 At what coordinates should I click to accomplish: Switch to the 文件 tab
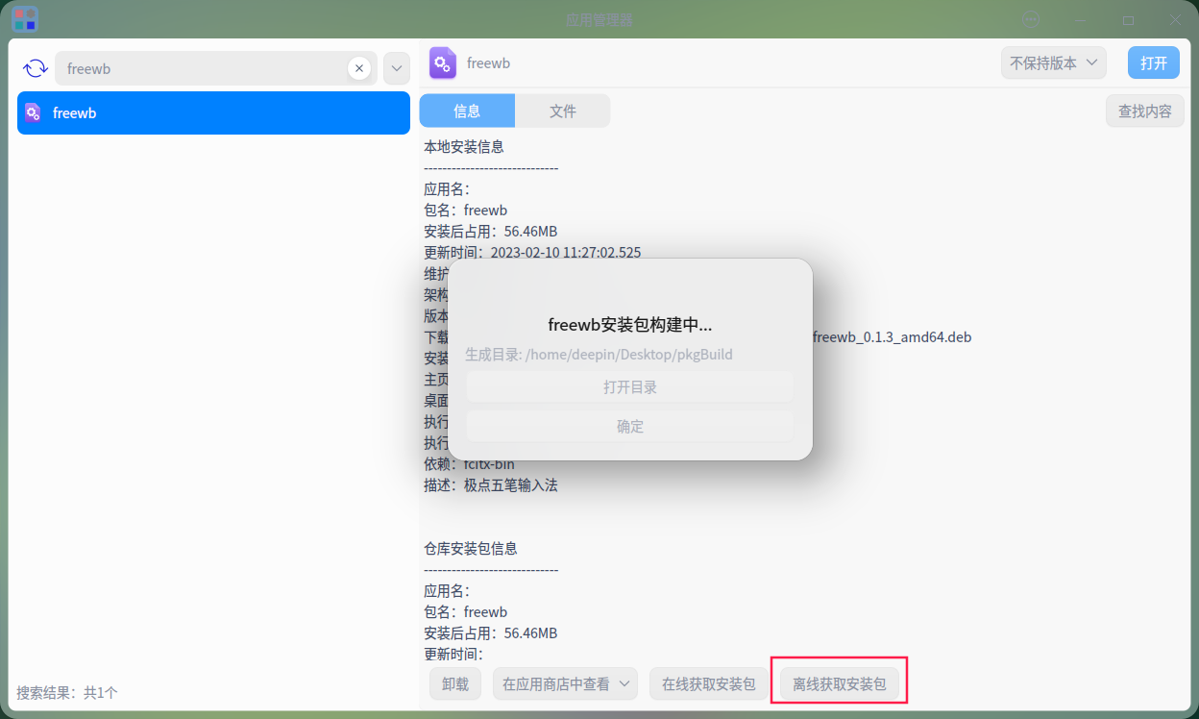click(562, 111)
